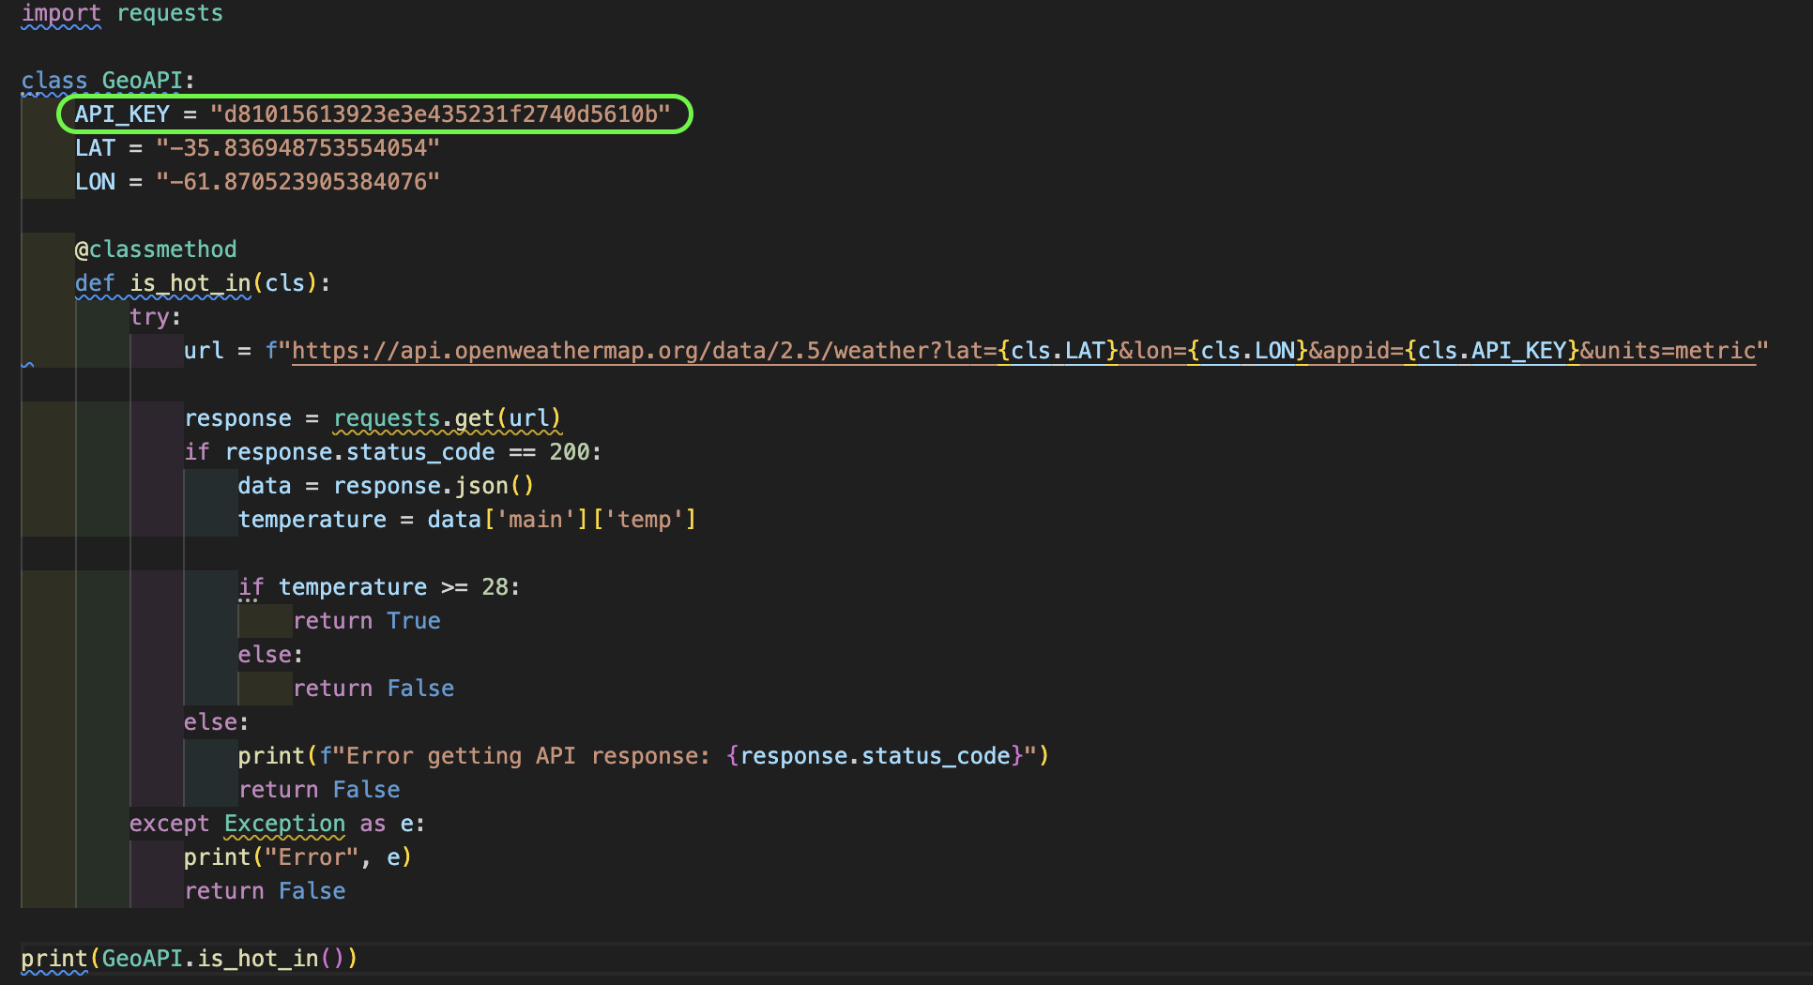Viewport: 1813px width, 985px height.
Task: Click 'data = response.json()' line
Action: [x=386, y=486]
